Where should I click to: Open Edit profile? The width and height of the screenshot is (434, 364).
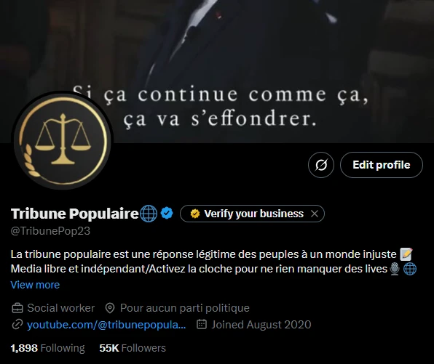pyautogui.click(x=382, y=165)
